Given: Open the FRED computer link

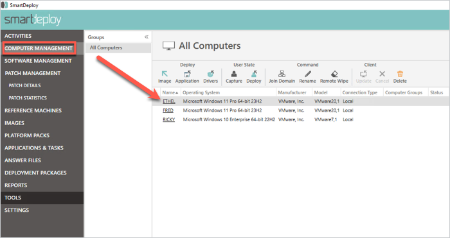Looking at the screenshot, I should click(168, 110).
